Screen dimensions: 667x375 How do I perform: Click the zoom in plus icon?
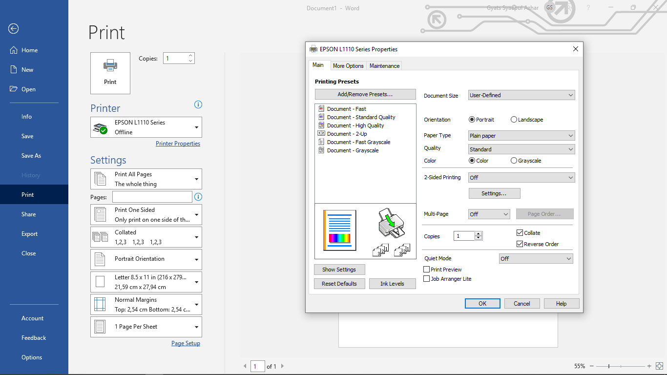(649, 366)
